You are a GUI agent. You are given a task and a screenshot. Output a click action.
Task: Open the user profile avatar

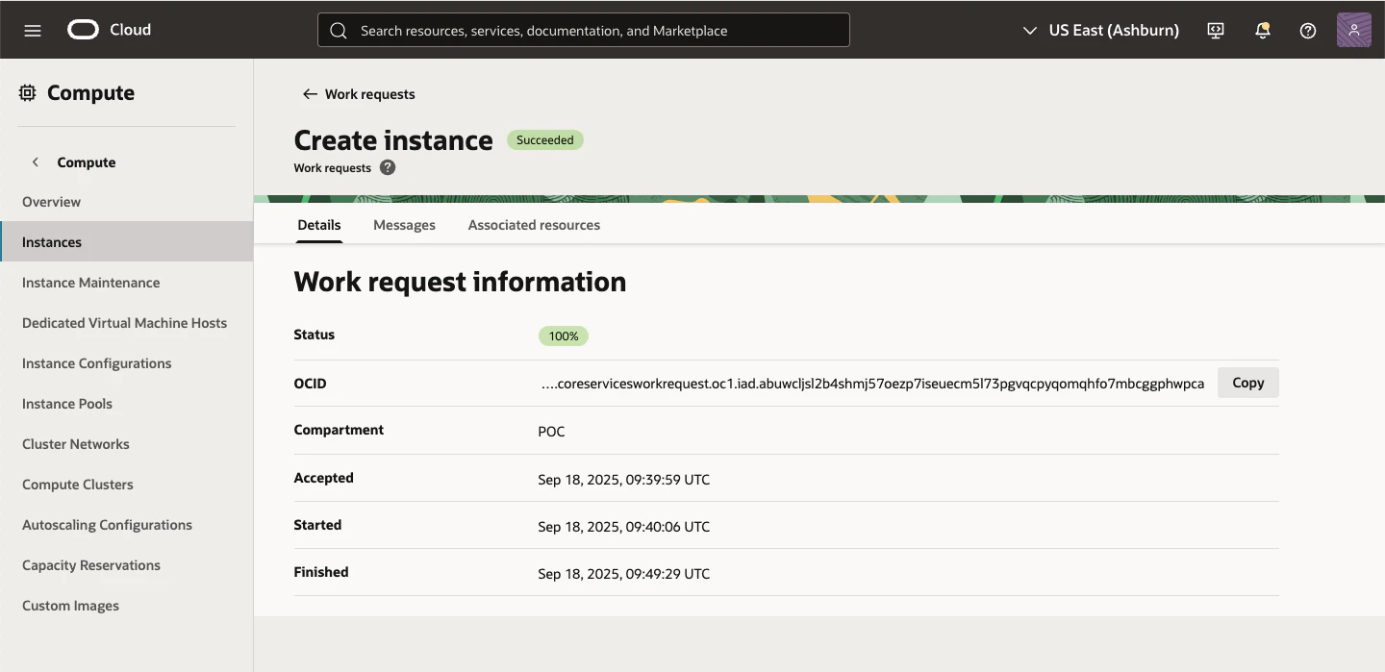pyautogui.click(x=1354, y=30)
